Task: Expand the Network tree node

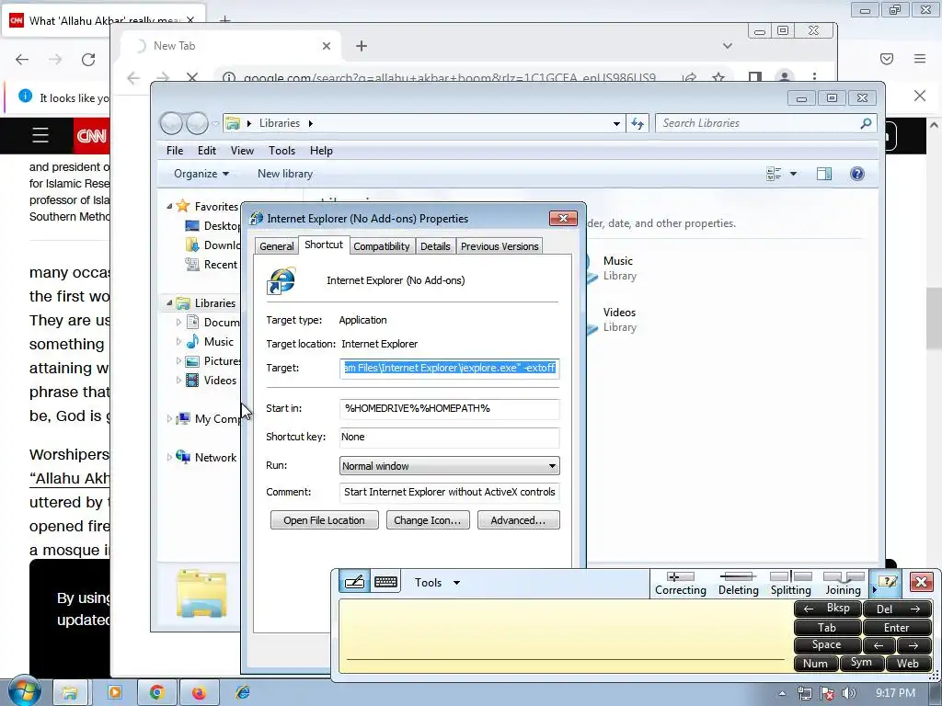Action: point(169,458)
